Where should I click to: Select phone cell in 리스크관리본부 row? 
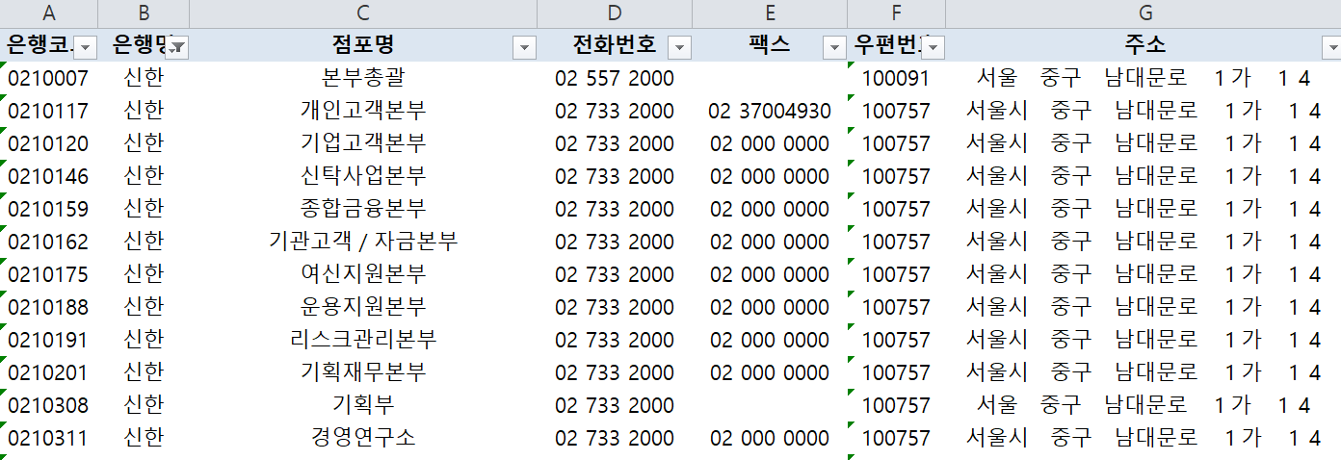coord(615,340)
